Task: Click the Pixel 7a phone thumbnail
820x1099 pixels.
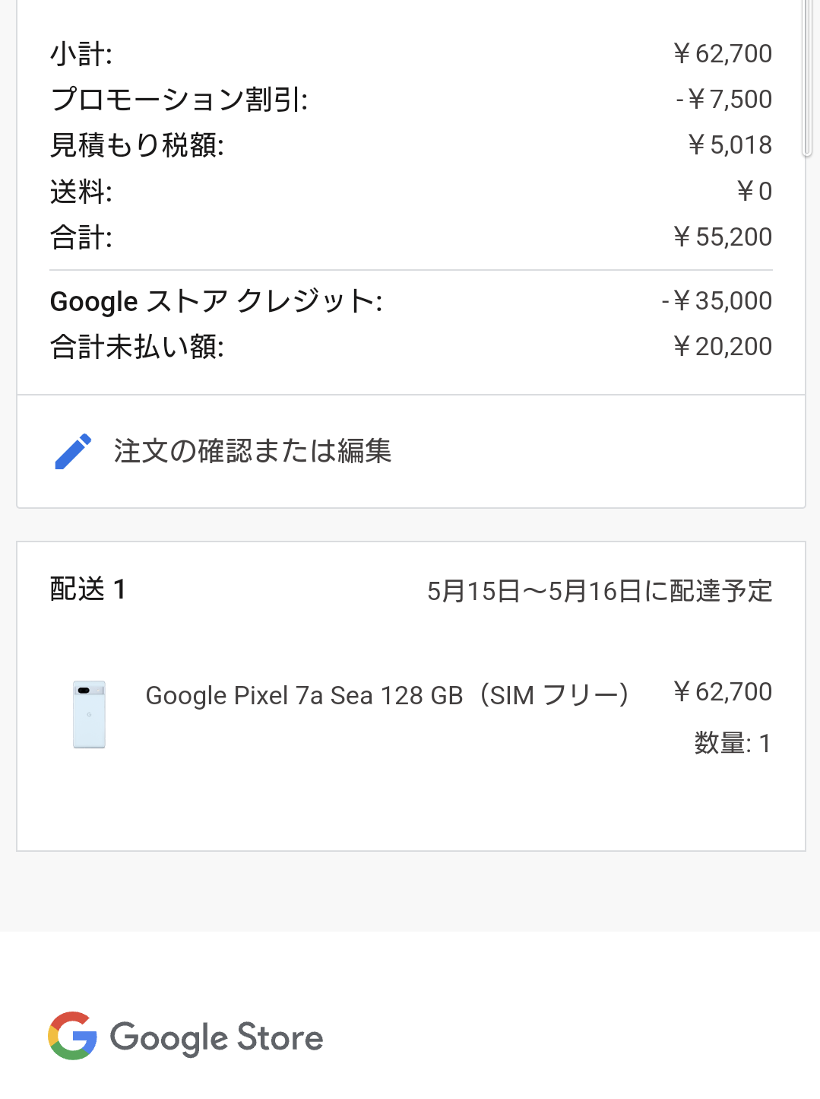Action: point(89,714)
